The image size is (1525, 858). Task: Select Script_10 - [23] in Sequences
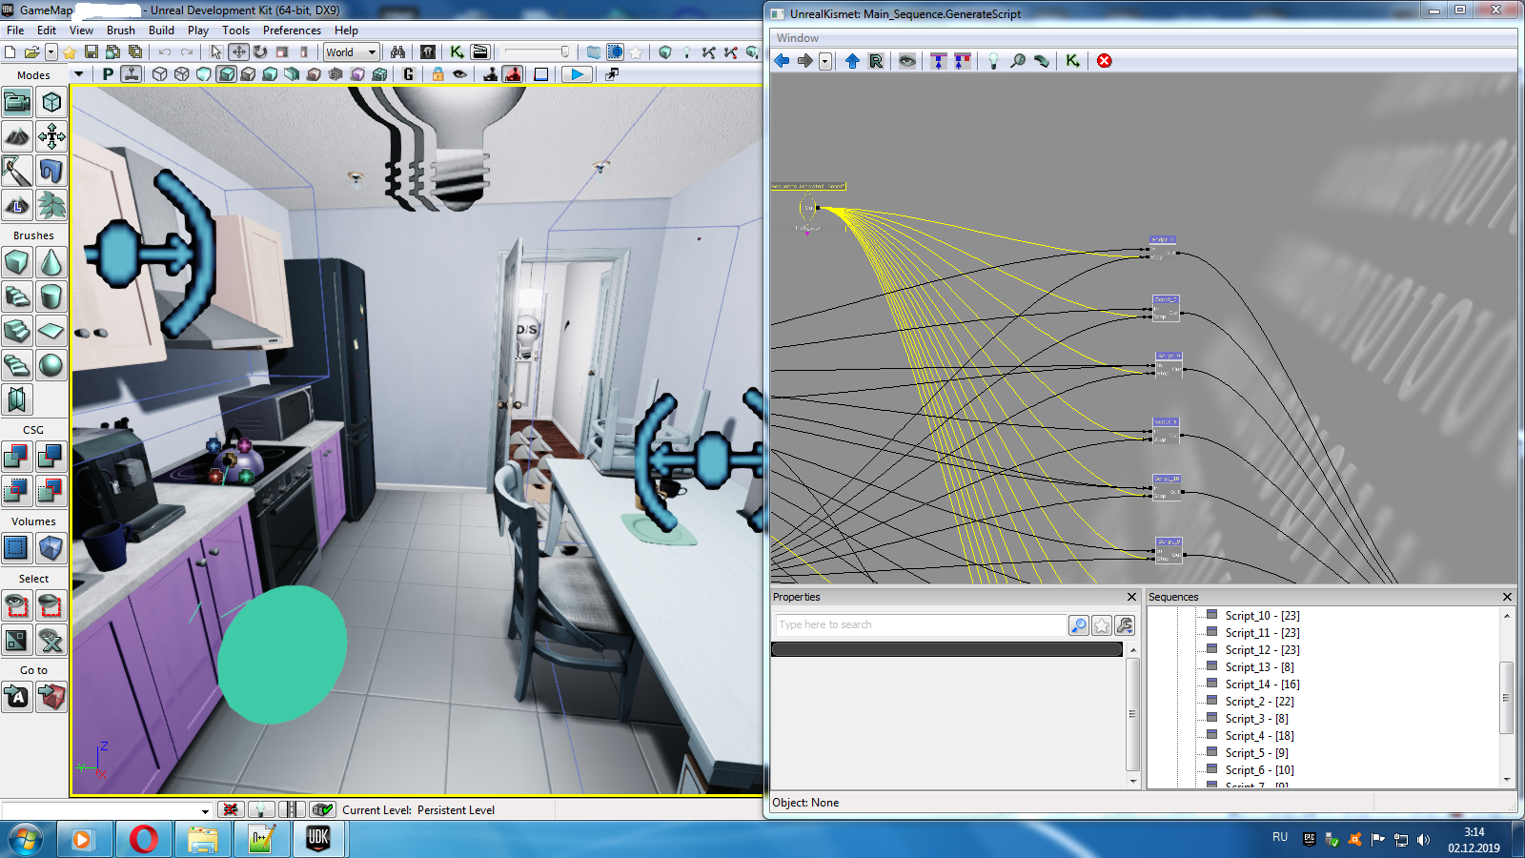tap(1262, 616)
